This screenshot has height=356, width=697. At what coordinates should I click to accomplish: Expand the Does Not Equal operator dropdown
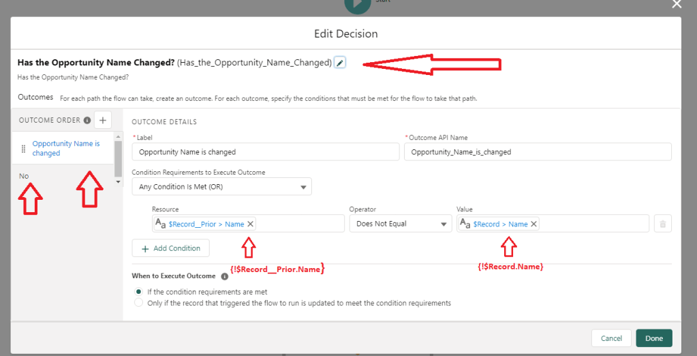click(401, 224)
